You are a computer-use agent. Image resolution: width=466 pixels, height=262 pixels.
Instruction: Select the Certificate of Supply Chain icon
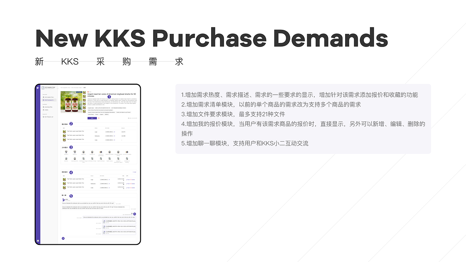[x=83, y=159]
